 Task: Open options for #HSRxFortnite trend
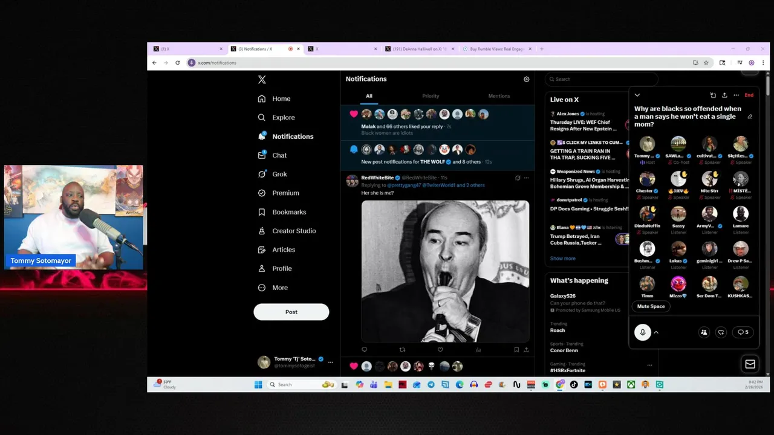pyautogui.click(x=649, y=365)
